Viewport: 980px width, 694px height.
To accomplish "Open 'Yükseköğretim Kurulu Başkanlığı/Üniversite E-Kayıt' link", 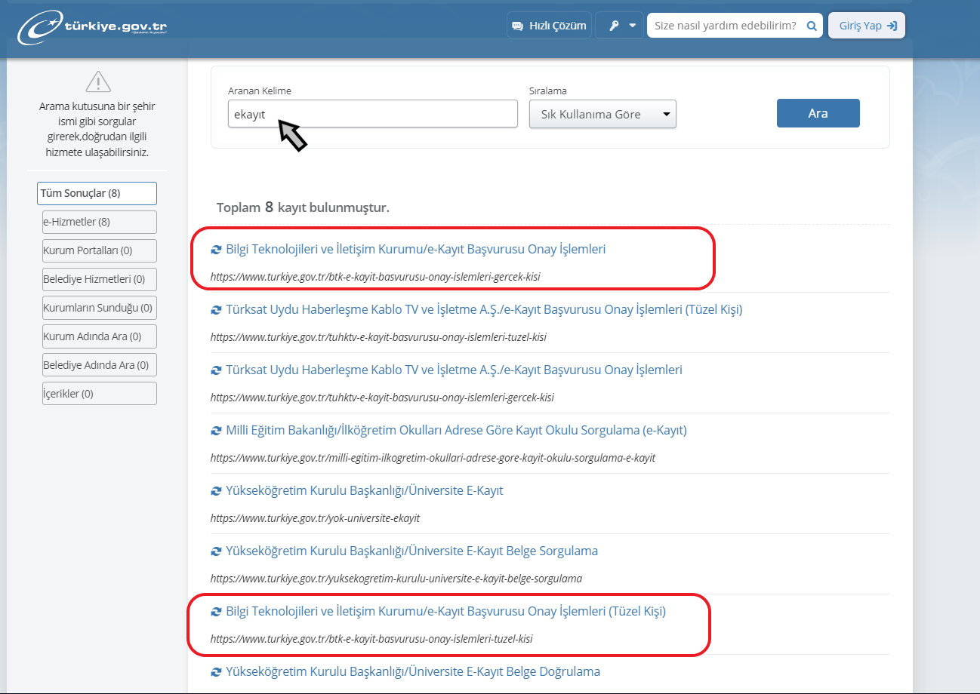I will (x=365, y=490).
